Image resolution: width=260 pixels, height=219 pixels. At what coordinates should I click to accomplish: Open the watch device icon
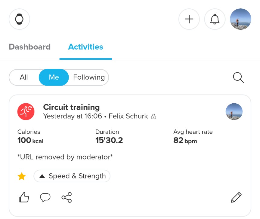point(19,19)
